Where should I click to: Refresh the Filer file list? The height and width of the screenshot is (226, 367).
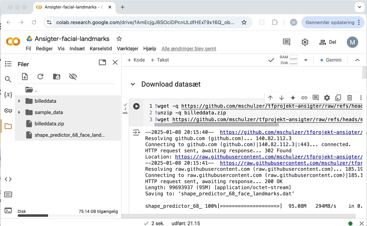coord(40,77)
